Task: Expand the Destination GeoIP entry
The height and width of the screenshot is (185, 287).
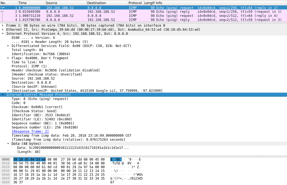Action: coord(8,91)
